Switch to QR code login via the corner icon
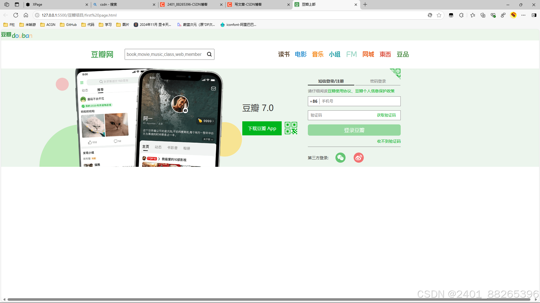This screenshot has width=540, height=303. (396, 73)
